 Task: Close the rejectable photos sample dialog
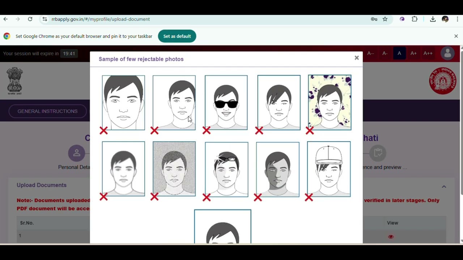point(357,58)
